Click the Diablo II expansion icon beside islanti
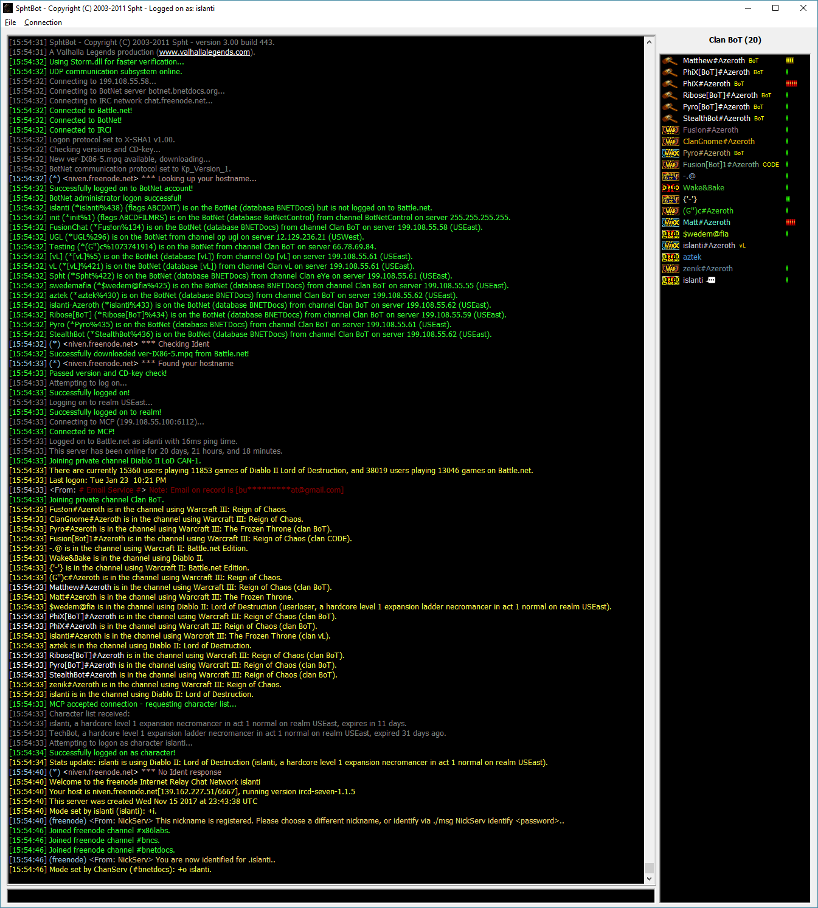The width and height of the screenshot is (818, 908). [670, 280]
